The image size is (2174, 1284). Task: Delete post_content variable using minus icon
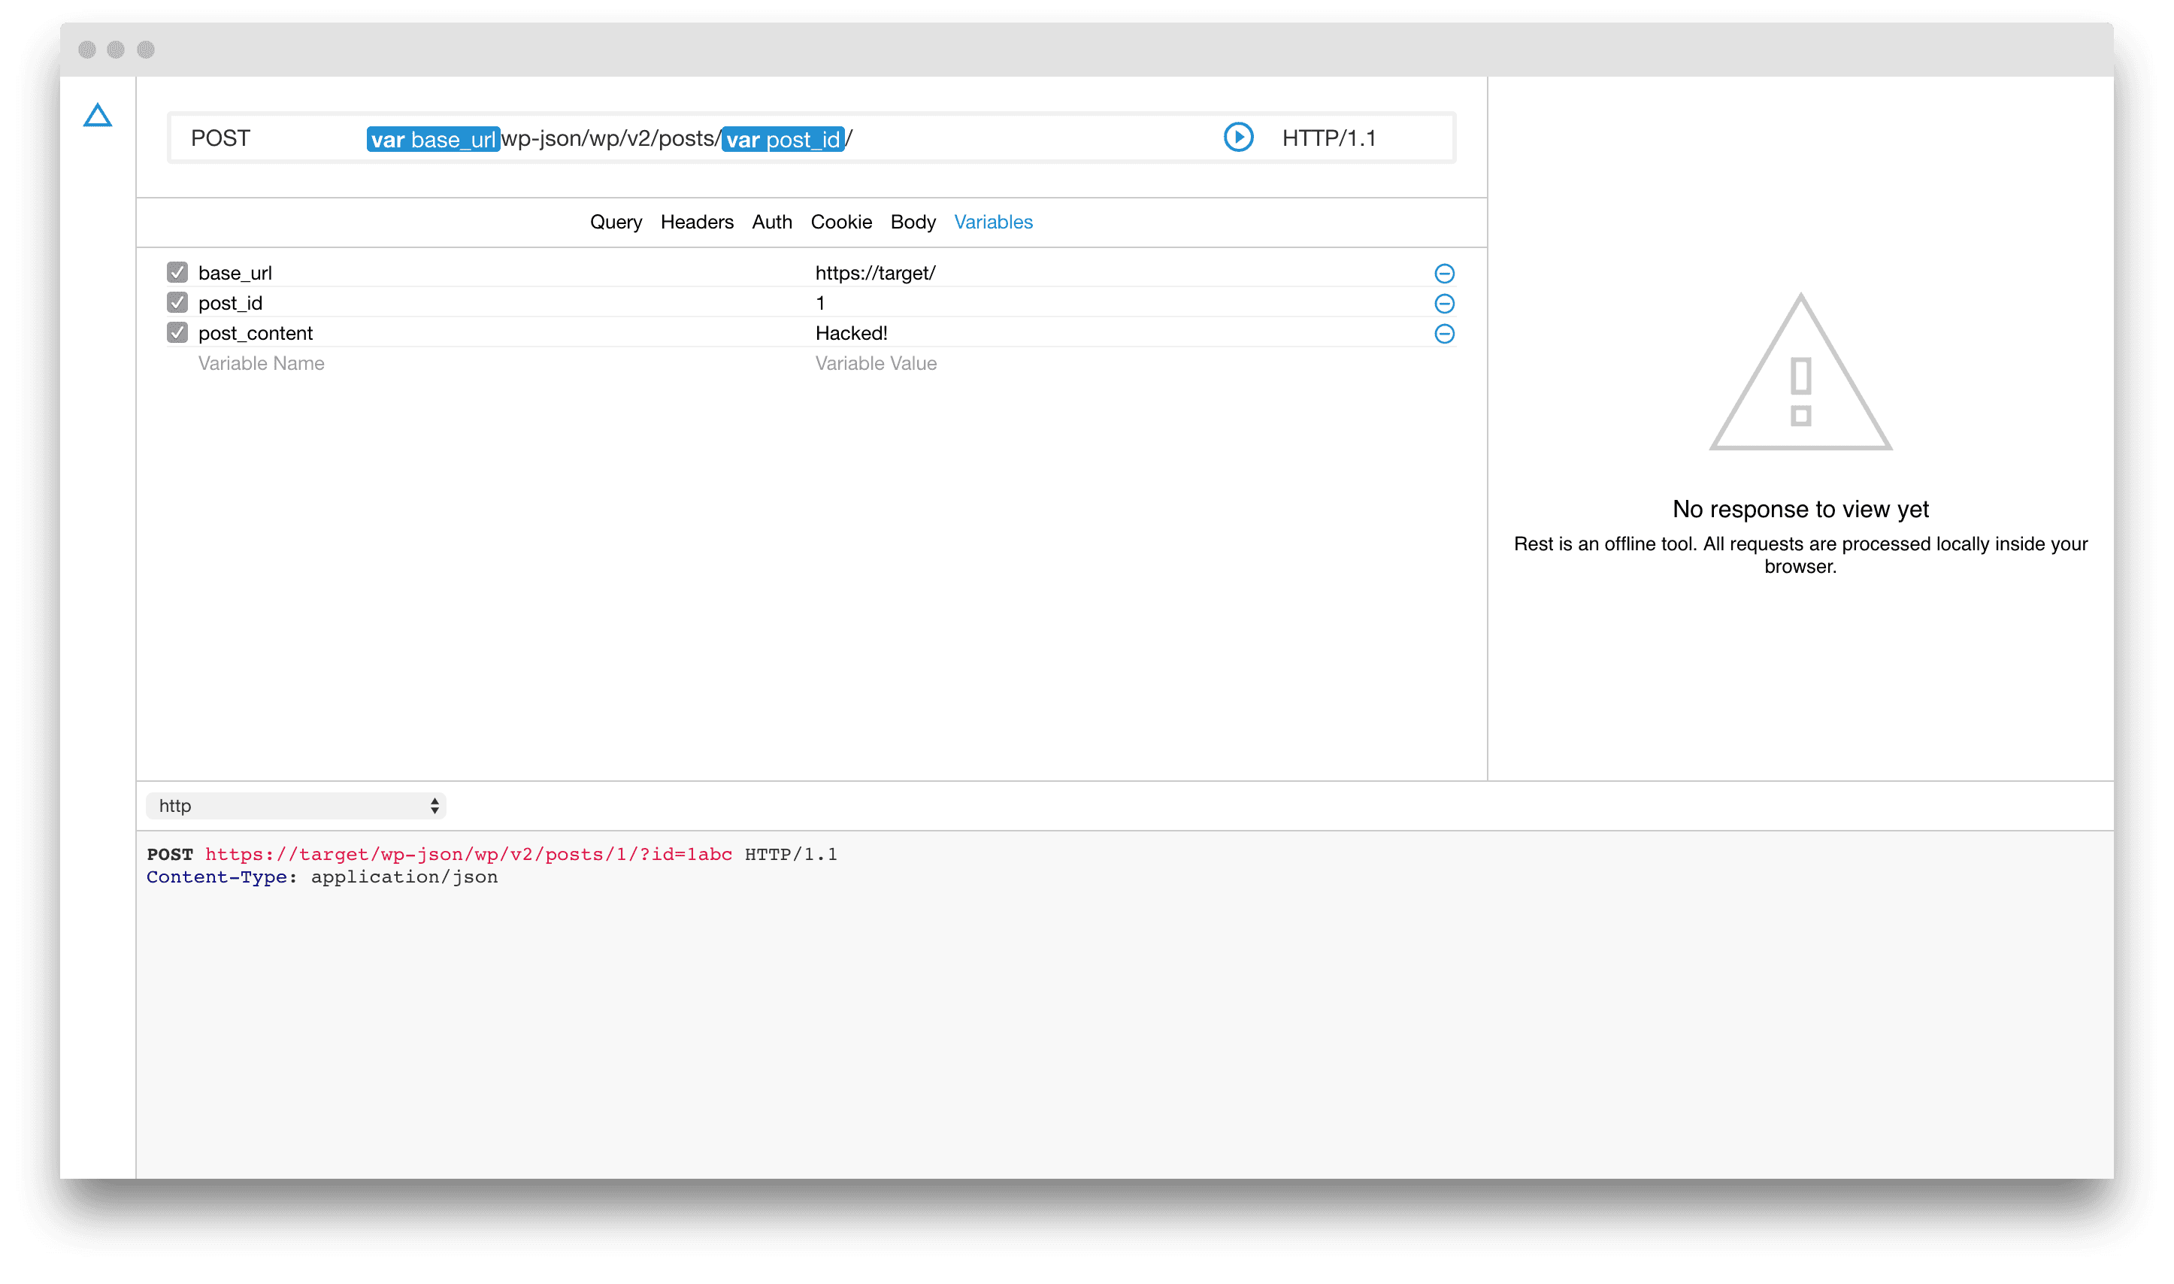coord(1444,334)
